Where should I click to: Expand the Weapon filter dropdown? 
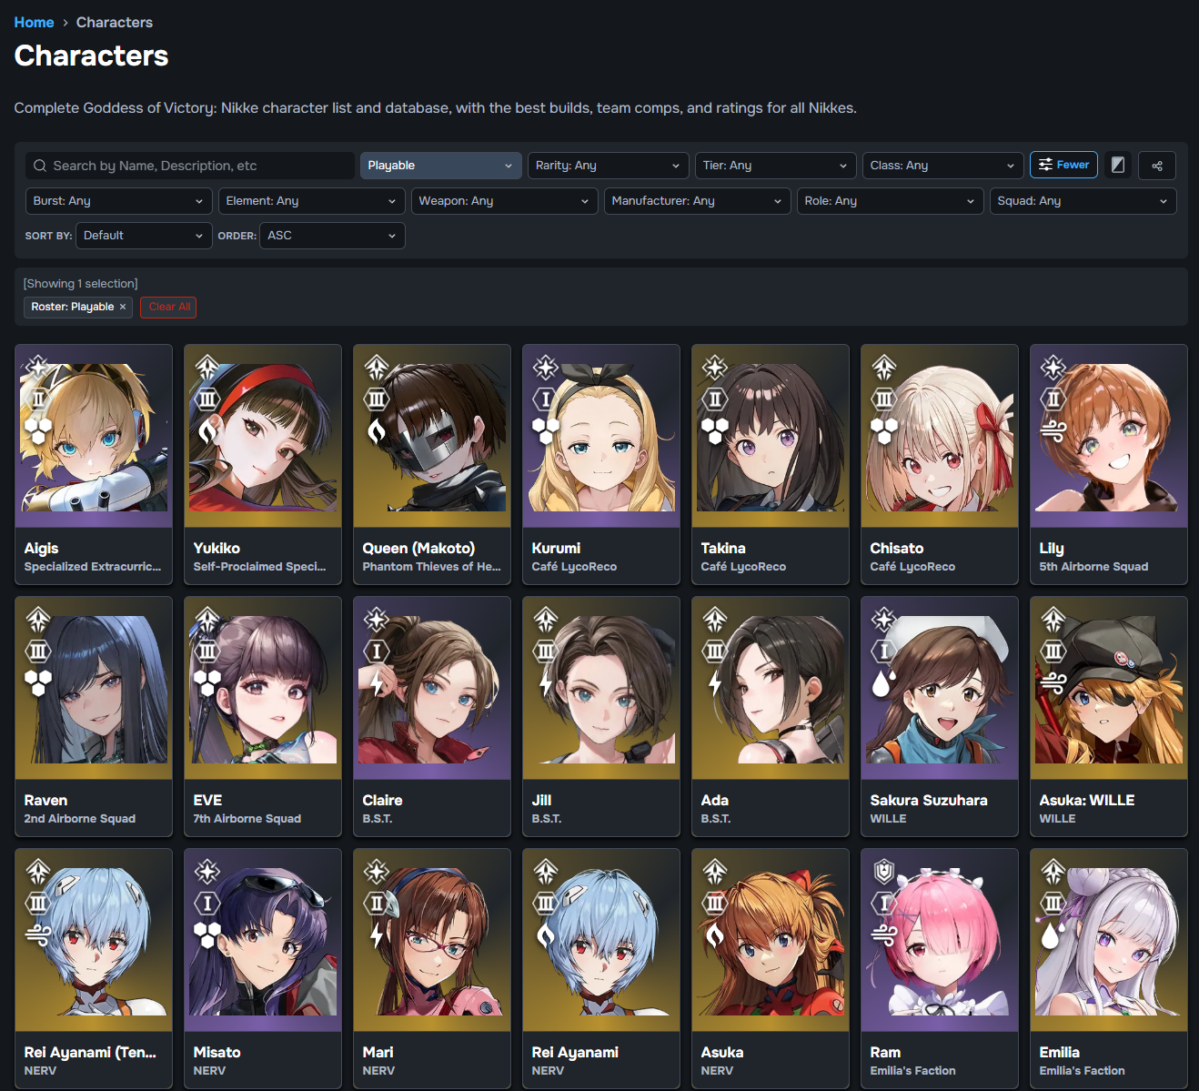(505, 201)
